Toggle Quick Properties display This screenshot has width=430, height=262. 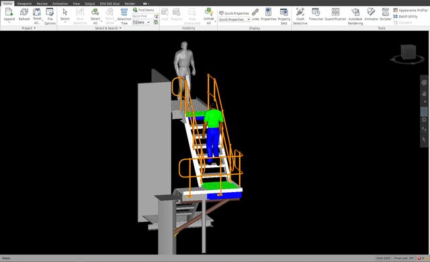(x=234, y=13)
